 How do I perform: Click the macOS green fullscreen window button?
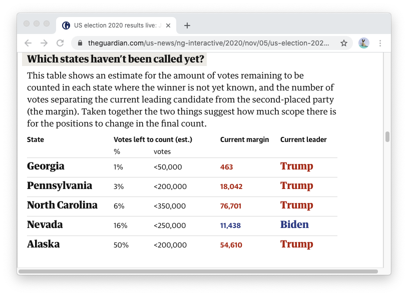pos(47,23)
